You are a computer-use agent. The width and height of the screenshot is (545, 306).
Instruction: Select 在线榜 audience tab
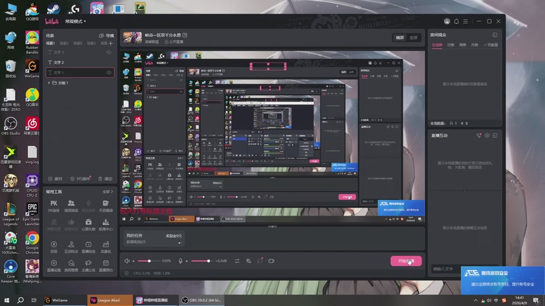pyautogui.click(x=437, y=45)
